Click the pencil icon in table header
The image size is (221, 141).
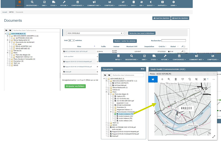click(x=182, y=46)
